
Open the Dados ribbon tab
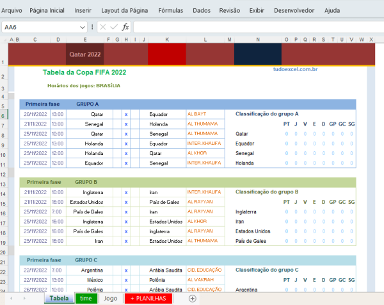click(x=202, y=10)
